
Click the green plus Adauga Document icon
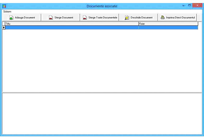[x=11, y=18]
